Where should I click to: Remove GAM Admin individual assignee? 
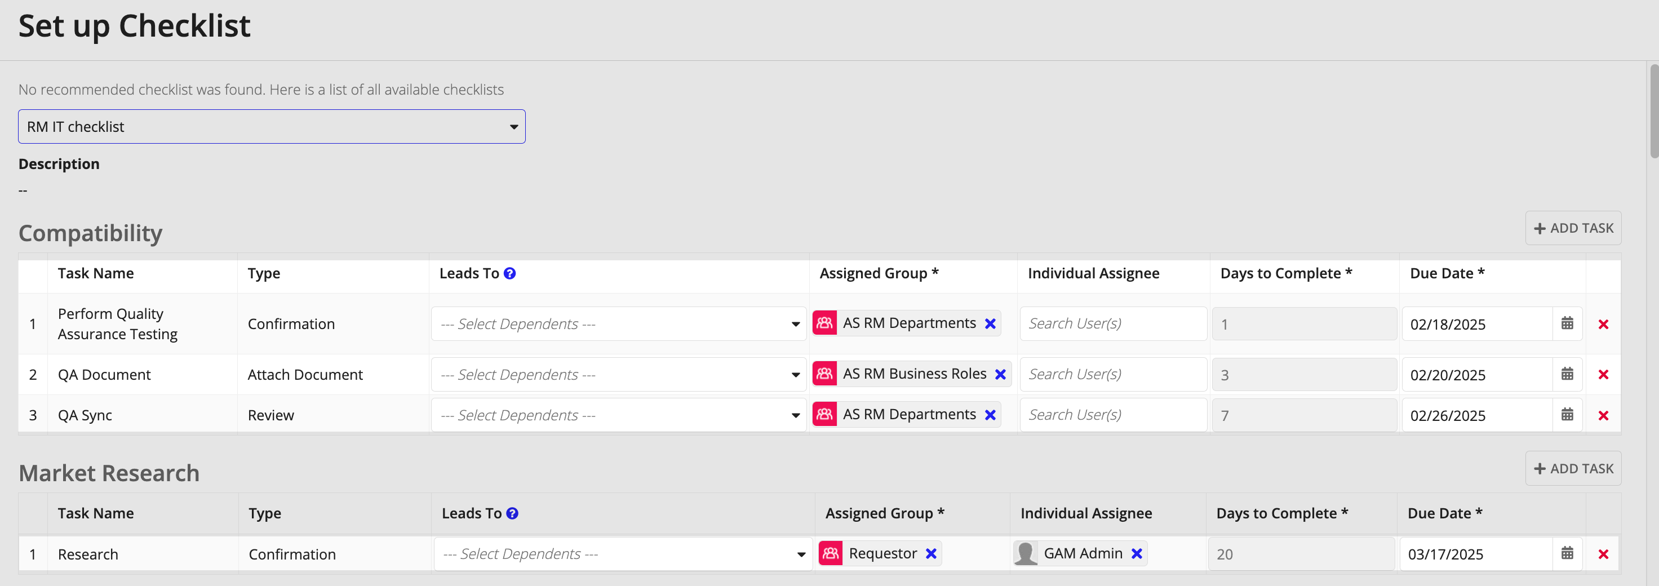coord(1137,554)
